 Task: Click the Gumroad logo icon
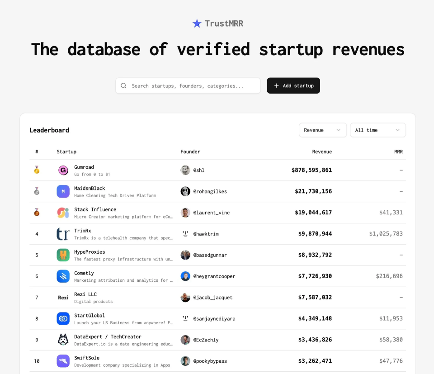(63, 170)
